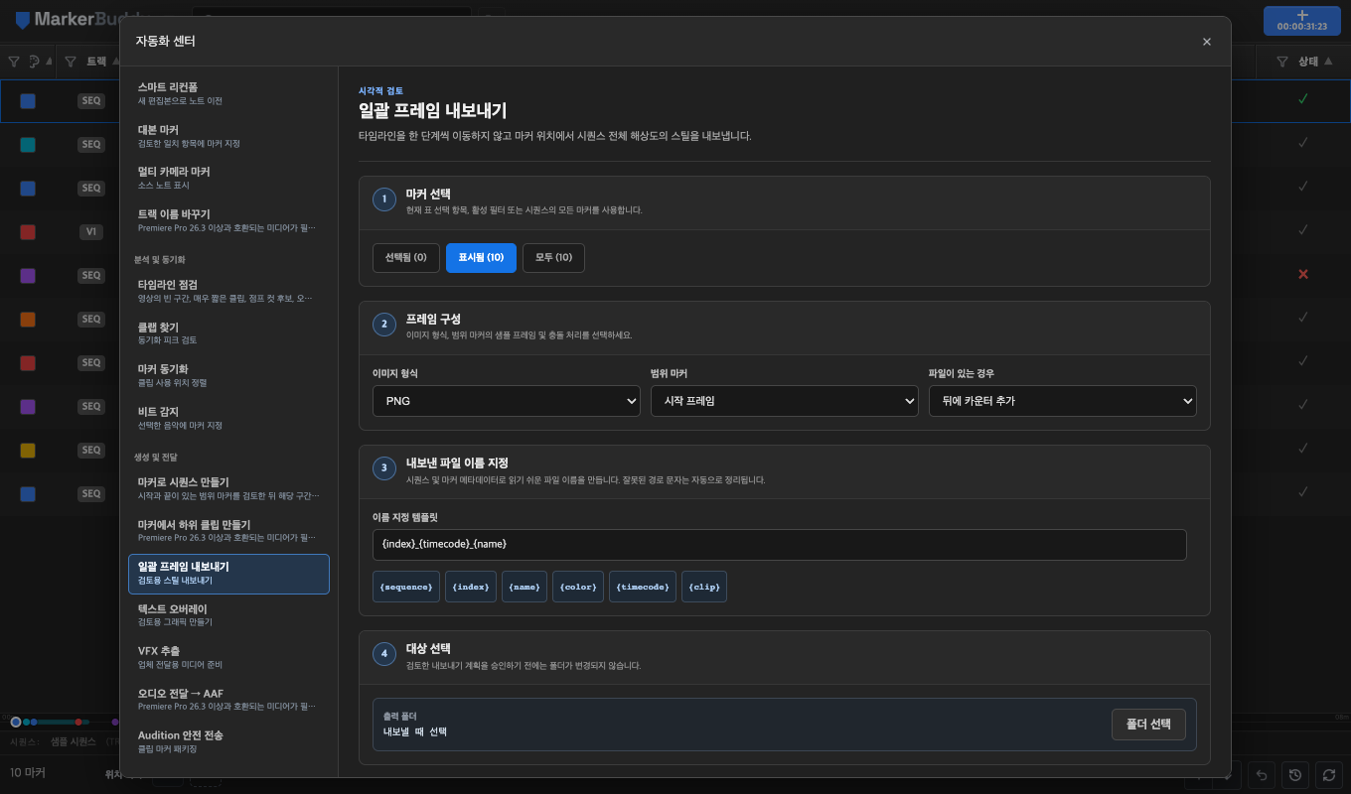Viewport: 1351px width, 794px height.
Task: Insert the {name} token
Action: point(525,587)
